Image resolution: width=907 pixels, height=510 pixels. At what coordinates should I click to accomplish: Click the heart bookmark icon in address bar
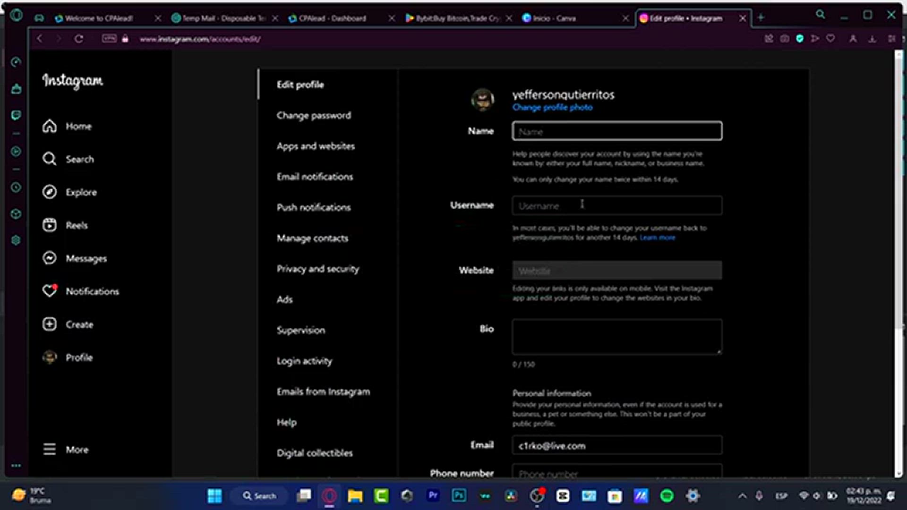click(x=830, y=39)
